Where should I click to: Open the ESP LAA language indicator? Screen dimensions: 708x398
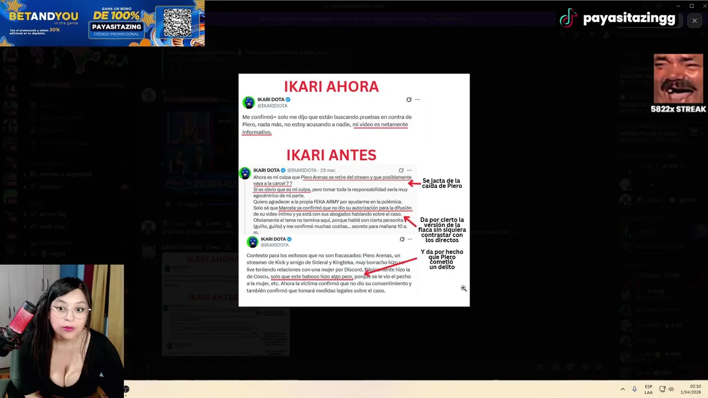tap(648, 389)
